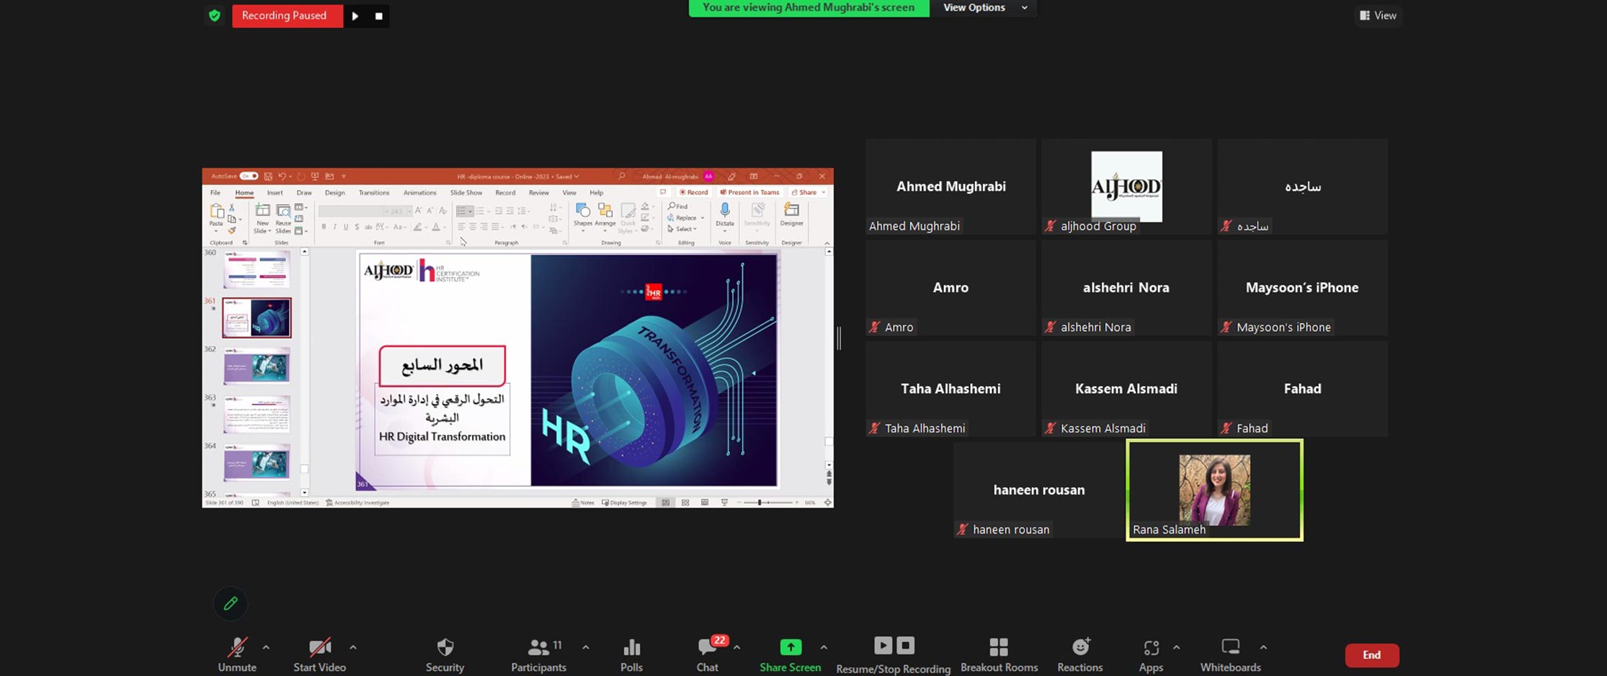Resume the paused recording
This screenshot has width=1607, height=676.
click(355, 16)
